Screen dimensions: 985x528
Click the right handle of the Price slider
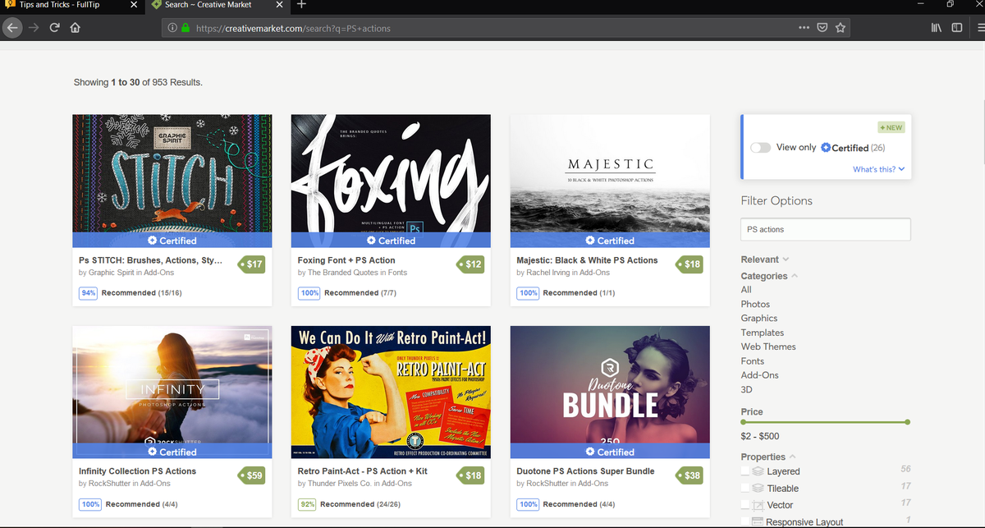907,422
